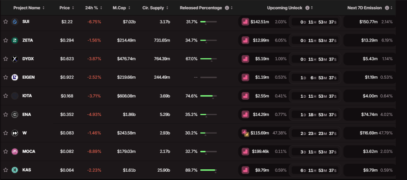Click the SUI token logo icon
407x180 pixels.
click(15, 22)
